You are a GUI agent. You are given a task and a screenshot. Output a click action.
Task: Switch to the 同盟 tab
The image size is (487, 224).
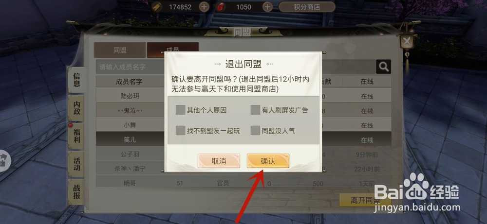coord(120,50)
